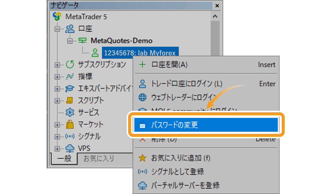Click the person icon for トレード口座にログイン
Viewport: 330px width, 194px height.
pyautogui.click(x=142, y=84)
